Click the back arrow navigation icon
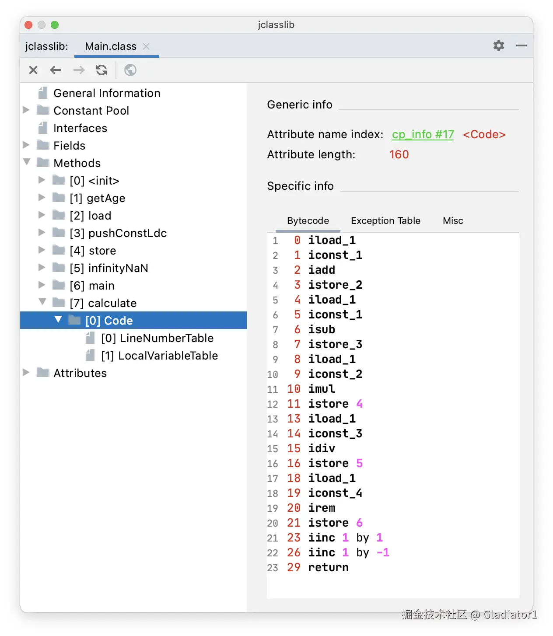 (56, 70)
